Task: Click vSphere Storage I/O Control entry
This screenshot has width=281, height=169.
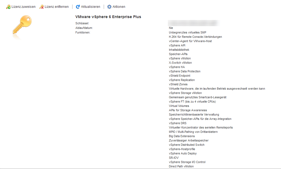Action: coord(187,162)
